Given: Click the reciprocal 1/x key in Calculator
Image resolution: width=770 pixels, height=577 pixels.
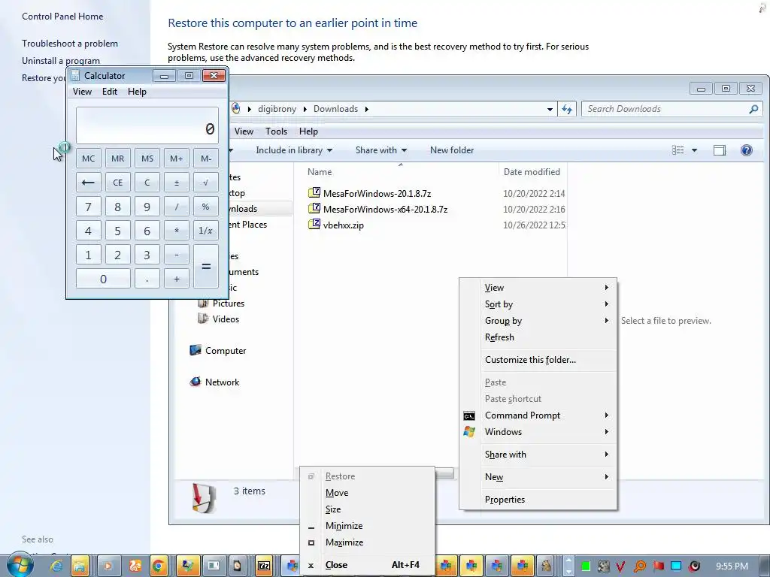Looking at the screenshot, I should 206,231.
